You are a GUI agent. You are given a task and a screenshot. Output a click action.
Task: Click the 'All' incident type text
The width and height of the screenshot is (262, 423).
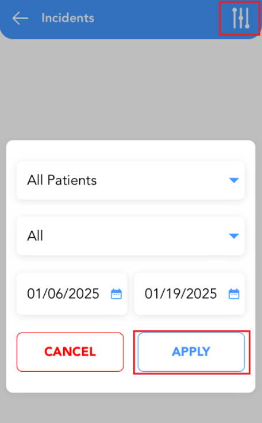point(35,236)
